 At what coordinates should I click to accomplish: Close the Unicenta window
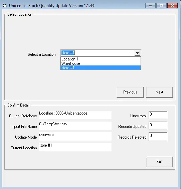pos(172,6)
